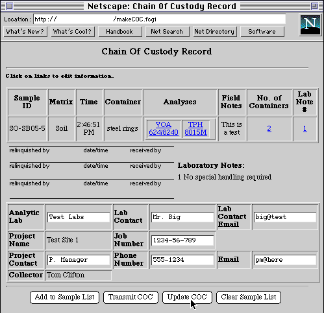Click the sample ID cell SO-SB05-5
This screenshot has height=313, width=324.
[27, 129]
